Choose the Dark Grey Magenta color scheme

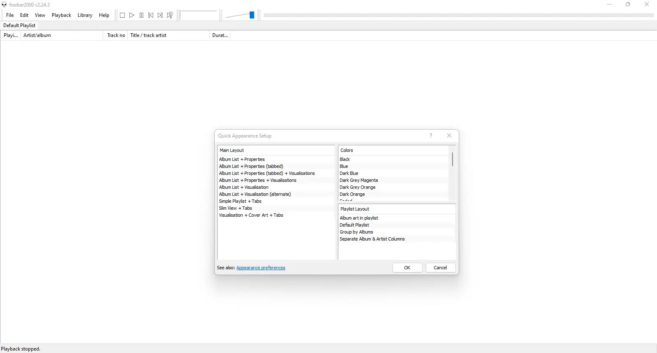[x=394, y=180]
